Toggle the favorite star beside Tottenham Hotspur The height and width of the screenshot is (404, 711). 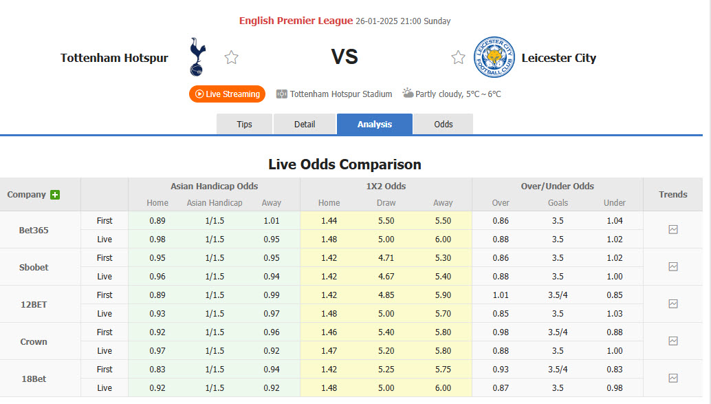[x=231, y=57]
